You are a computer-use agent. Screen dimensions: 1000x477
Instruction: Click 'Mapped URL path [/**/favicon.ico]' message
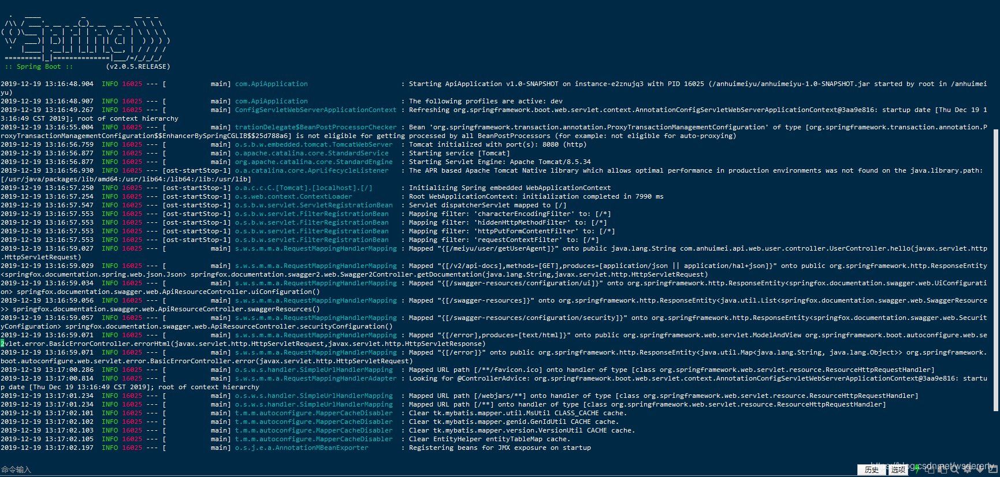(671, 370)
